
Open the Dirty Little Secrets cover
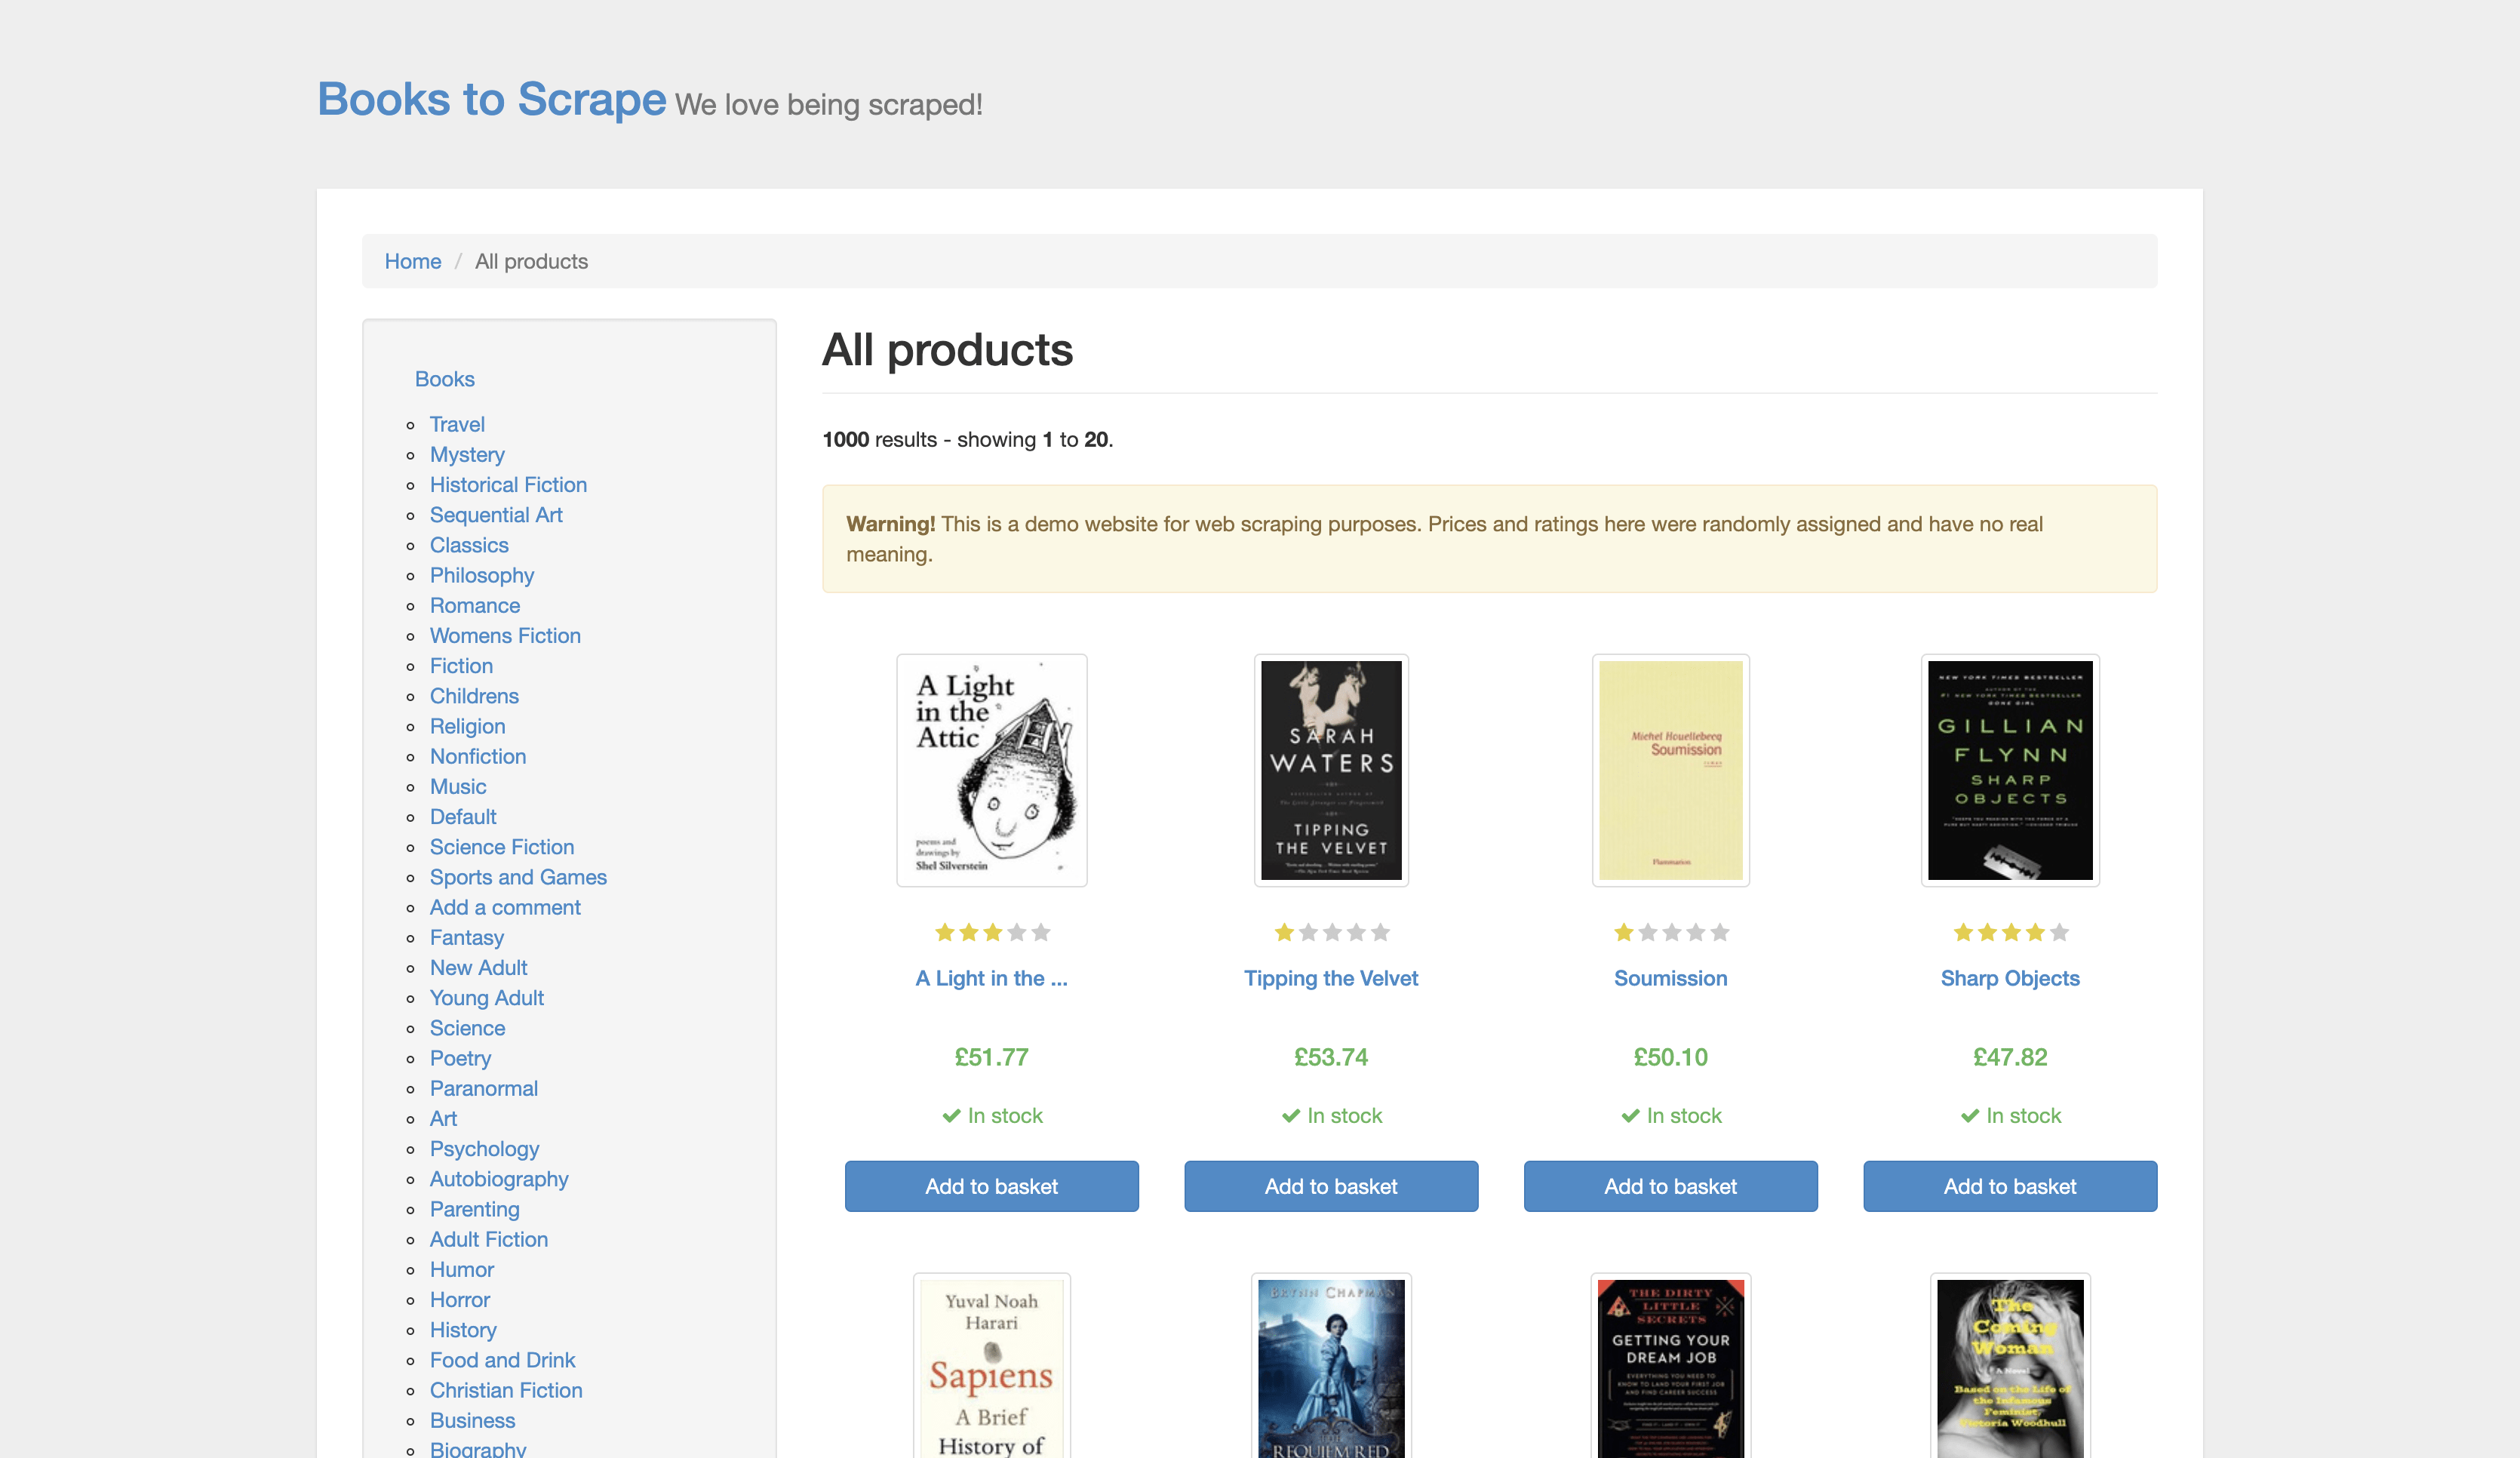(x=1670, y=1366)
